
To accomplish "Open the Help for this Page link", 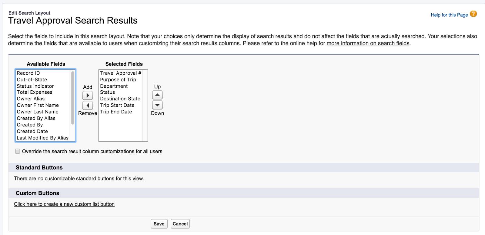I will pos(449,15).
